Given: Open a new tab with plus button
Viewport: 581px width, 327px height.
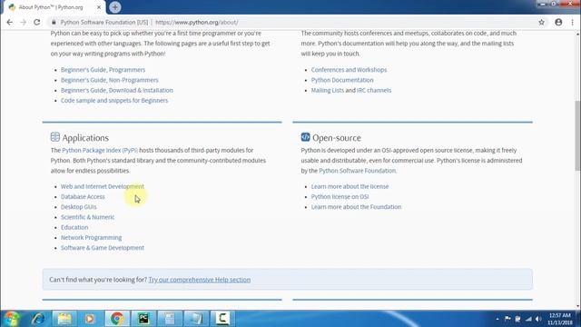Looking at the screenshot, I should [115, 7].
